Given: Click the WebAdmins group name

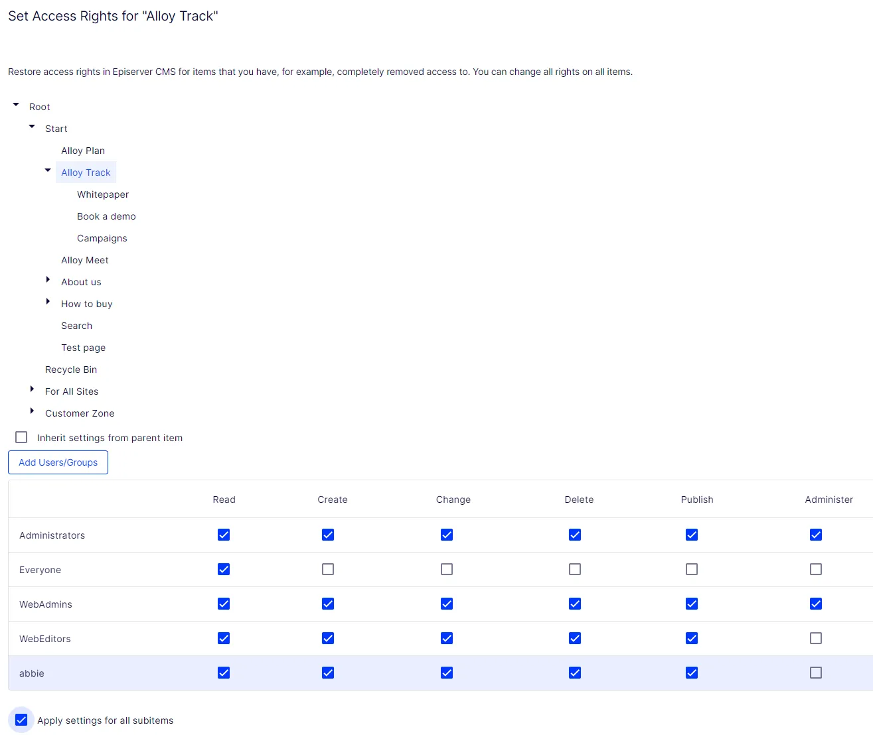Looking at the screenshot, I should pyautogui.click(x=46, y=604).
